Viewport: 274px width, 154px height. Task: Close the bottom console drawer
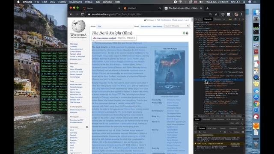tap(243, 128)
